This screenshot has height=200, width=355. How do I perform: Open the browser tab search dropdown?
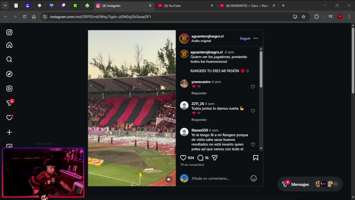click(5, 6)
